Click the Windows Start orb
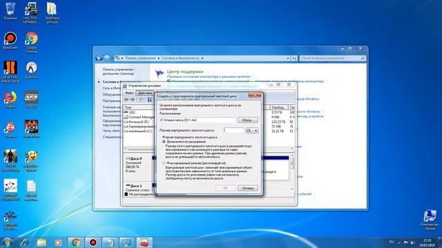The width and height of the screenshot is (442, 248). click(x=7, y=242)
